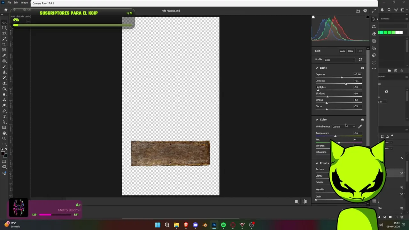Select the Brush tool

coord(4,66)
